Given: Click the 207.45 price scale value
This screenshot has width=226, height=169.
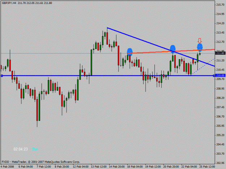Looking at the screenshot, I should [x=220, y=107].
